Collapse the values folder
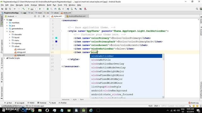This screenshot has width=202, height=113. 10,46
